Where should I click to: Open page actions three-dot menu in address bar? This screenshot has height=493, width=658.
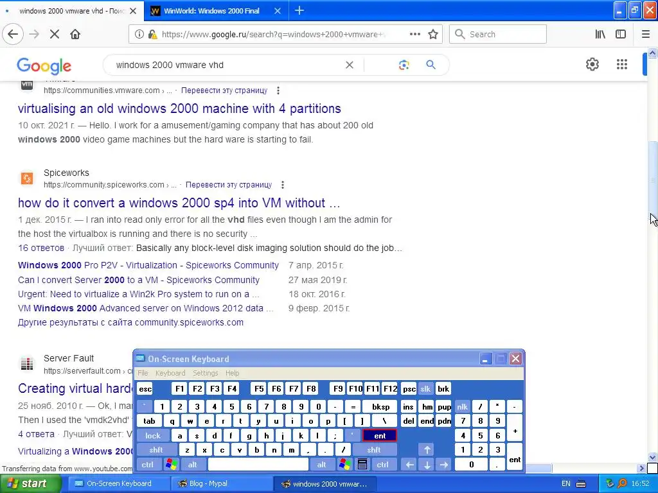pyautogui.click(x=414, y=34)
